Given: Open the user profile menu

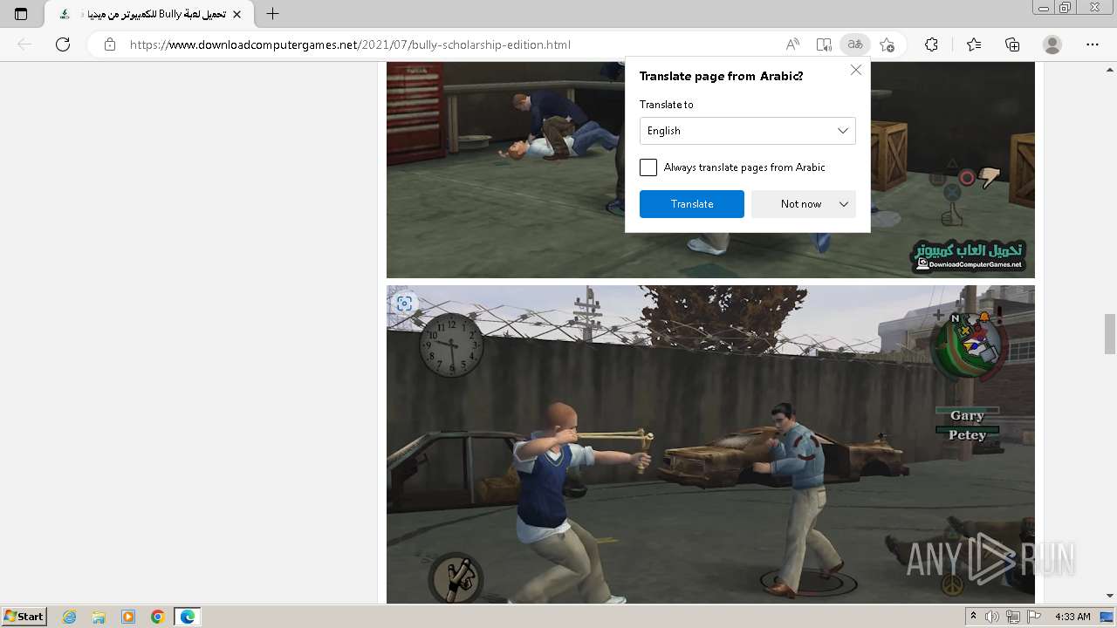Looking at the screenshot, I should (1052, 44).
